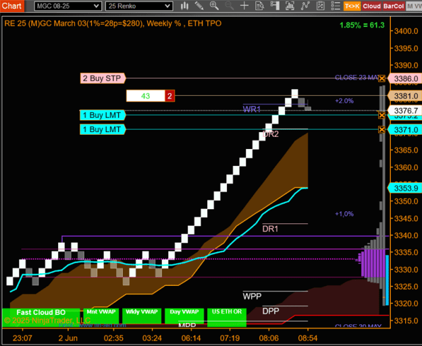Viewport: 422px width, 346px height.
Task: Click the greyed zoom out magnifier
Action: (230, 6)
